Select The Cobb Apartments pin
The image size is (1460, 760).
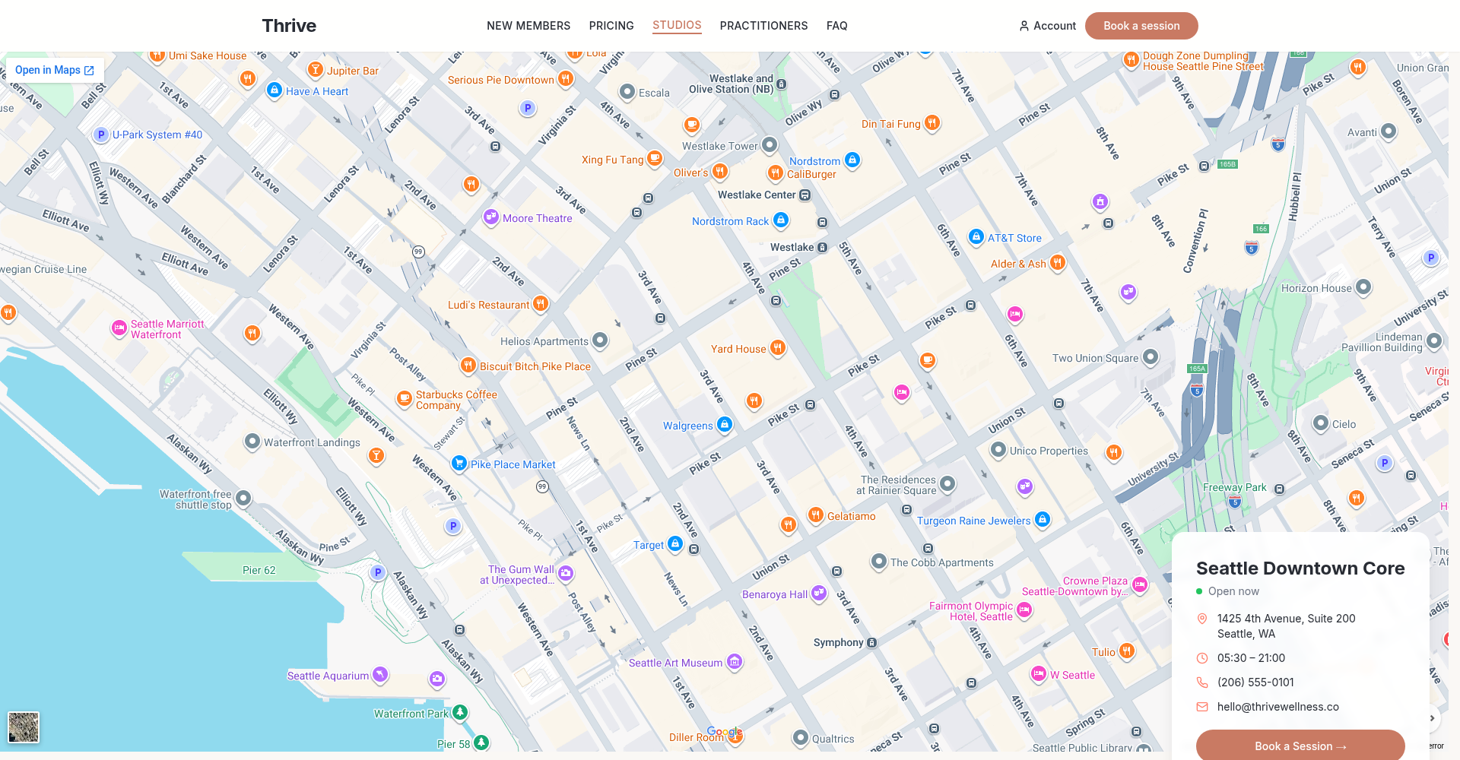pos(879,561)
